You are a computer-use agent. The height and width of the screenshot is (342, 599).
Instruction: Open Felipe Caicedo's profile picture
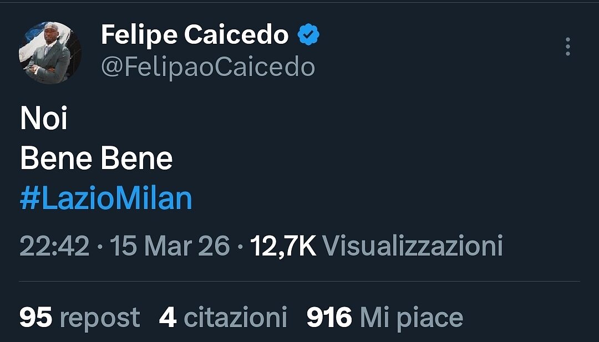[x=49, y=53]
